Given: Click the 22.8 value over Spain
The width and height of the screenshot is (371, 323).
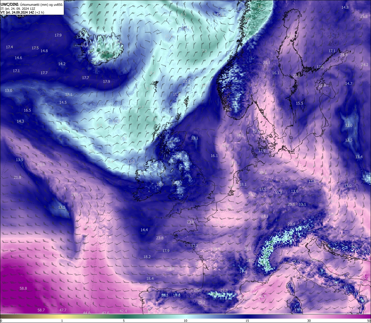Looking at the screenshot, I should point(224,290).
